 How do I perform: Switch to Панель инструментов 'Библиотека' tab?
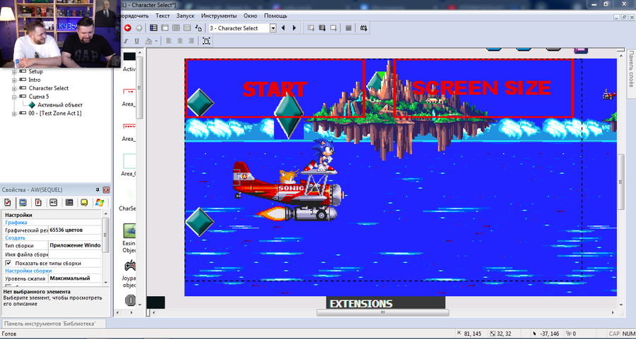coord(53,323)
